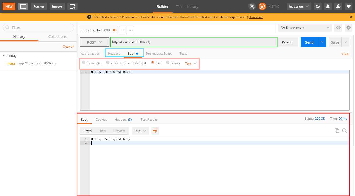
Task: Open the request Headers tab
Action: click(114, 54)
